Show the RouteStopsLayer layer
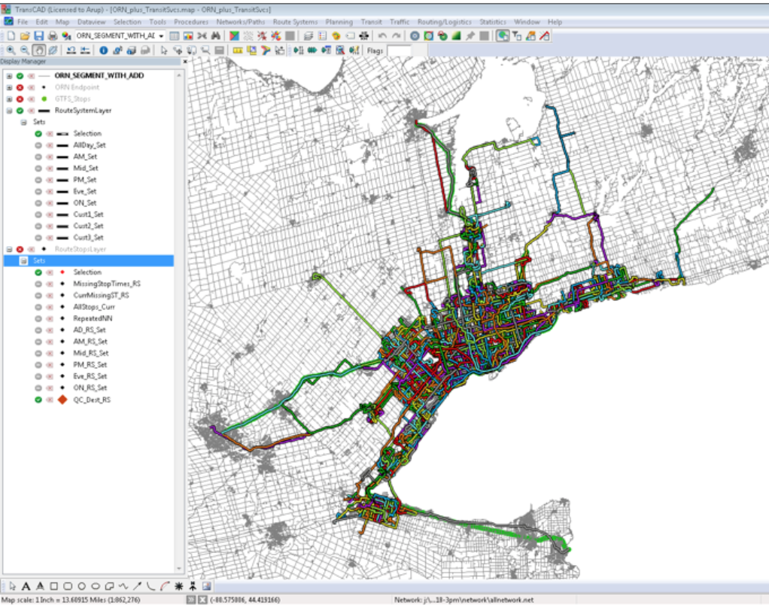769x608 pixels. 20,249
